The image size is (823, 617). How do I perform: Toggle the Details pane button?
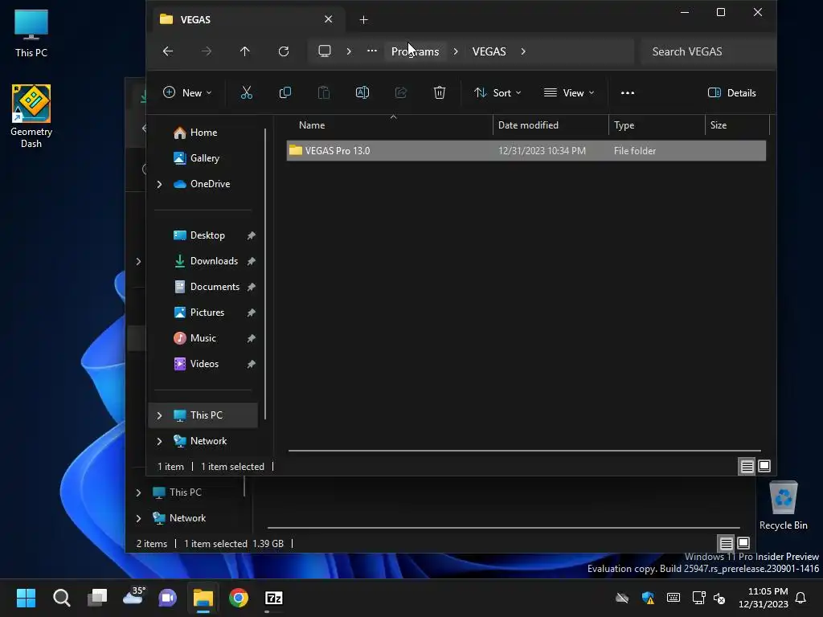coord(731,93)
